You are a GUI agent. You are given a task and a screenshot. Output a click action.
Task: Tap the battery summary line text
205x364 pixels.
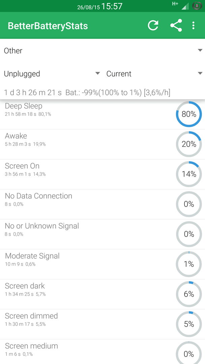pyautogui.click(x=87, y=93)
